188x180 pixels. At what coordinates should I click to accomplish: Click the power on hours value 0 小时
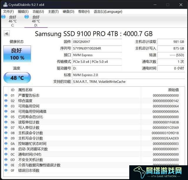(171, 69)
